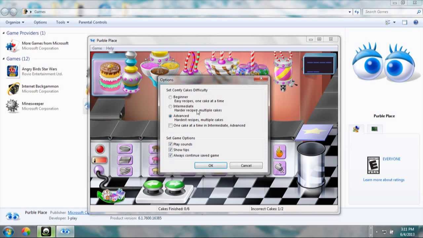Viewport: 423px width, 238px height.
Task: Select More Games from Microsoft entry
Action: pyautogui.click(x=37, y=46)
